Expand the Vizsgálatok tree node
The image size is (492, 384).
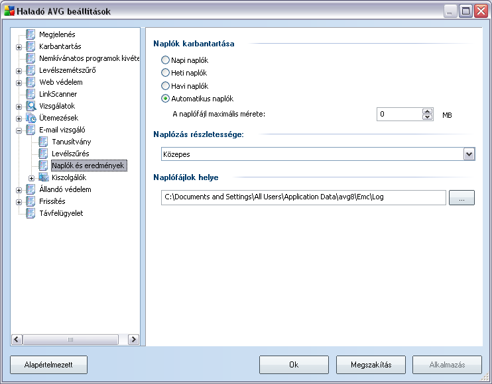(19, 107)
